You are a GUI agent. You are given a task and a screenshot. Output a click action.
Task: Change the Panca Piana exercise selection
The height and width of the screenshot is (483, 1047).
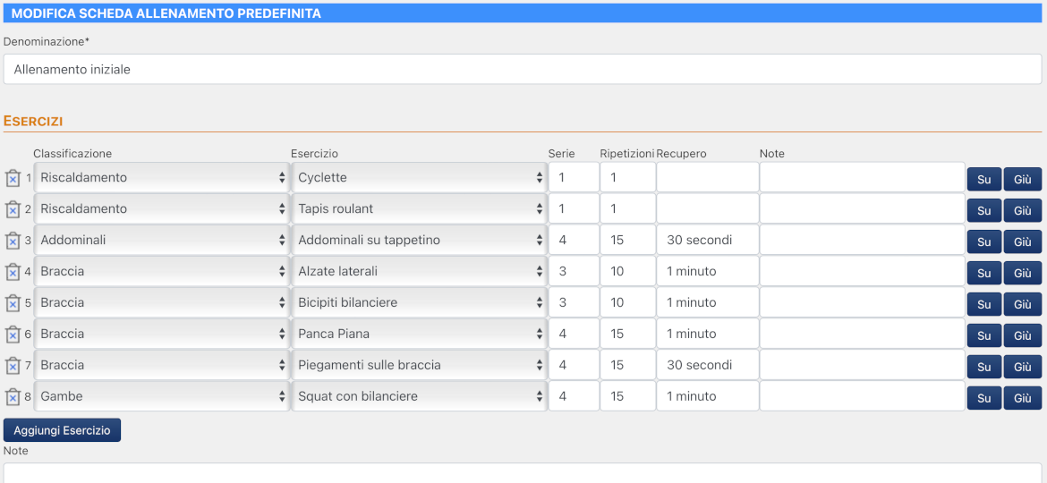419,334
